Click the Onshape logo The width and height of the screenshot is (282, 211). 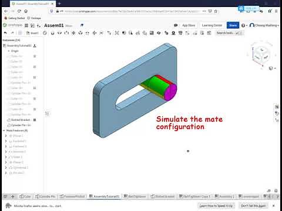coord(12,25)
